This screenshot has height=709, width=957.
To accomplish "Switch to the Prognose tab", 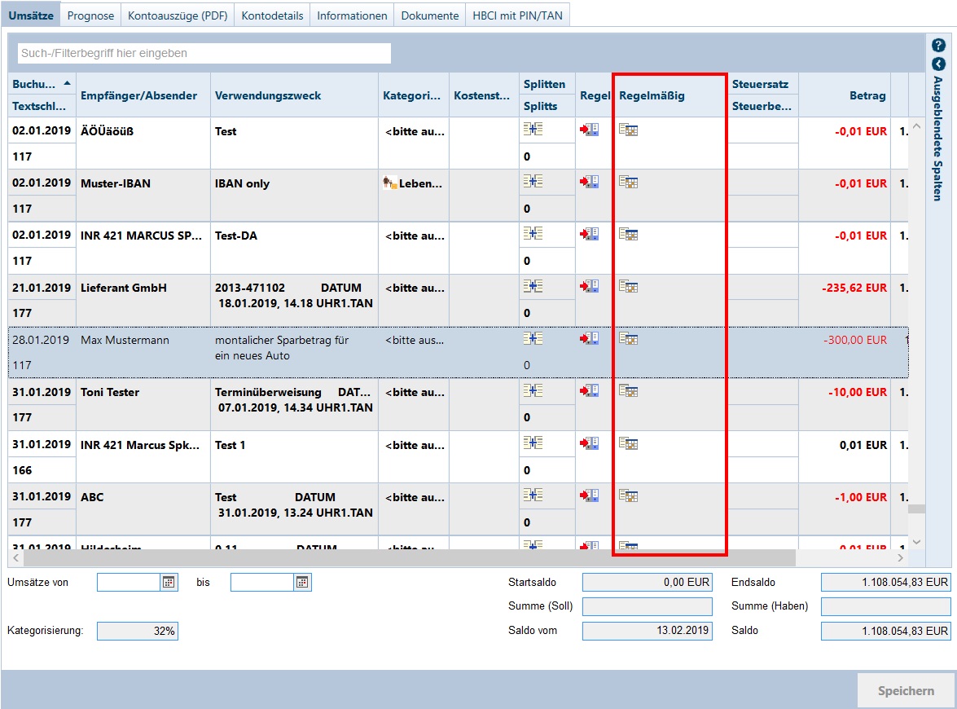I will click(90, 15).
